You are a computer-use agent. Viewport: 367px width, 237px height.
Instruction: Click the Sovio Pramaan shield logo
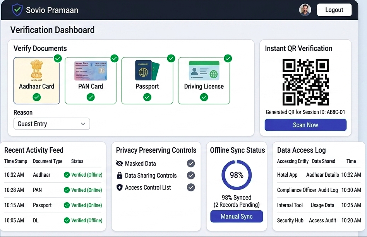click(17, 10)
